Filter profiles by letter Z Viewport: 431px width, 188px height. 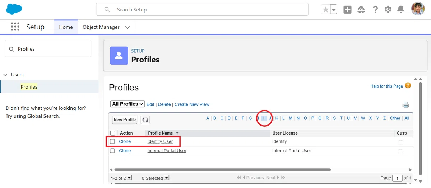[384, 118]
